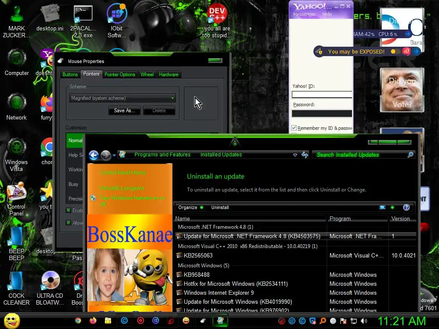Click the tongue-out smiley taskbar icon
This screenshot has height=329, width=439.
(x=186, y=320)
